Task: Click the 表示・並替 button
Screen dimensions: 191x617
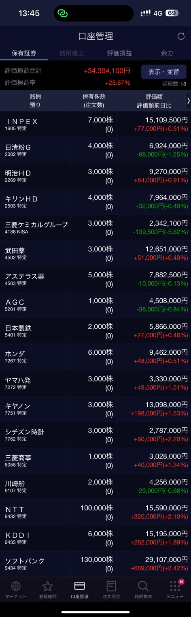Action: (163, 72)
